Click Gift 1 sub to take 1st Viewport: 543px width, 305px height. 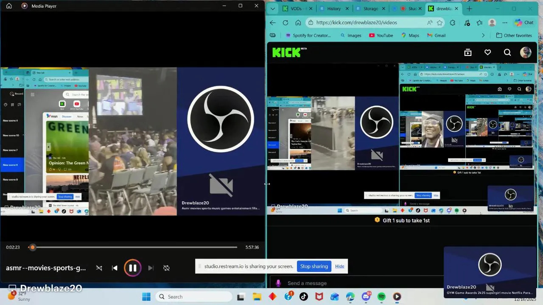point(402,220)
